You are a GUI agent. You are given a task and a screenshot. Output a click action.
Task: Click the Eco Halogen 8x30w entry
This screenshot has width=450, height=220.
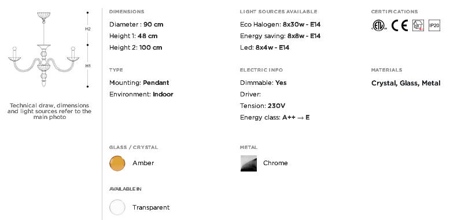point(280,24)
